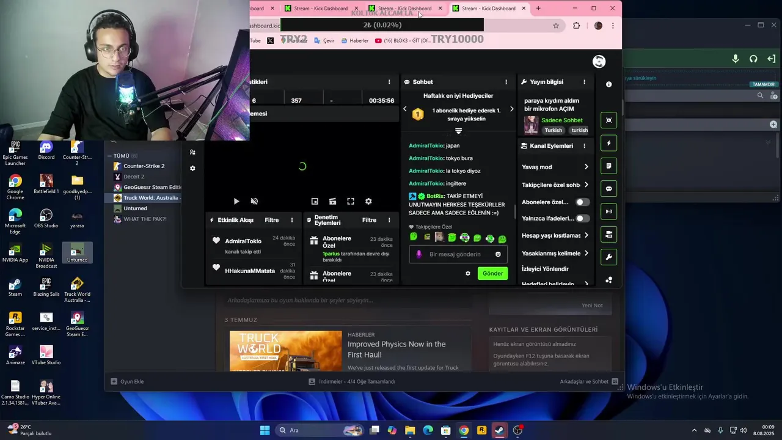Open the BLOK3 YouTube bookmark

tap(403, 41)
